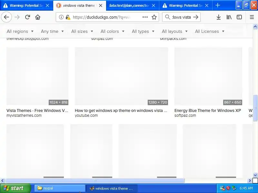This screenshot has width=258, height=193.
Task: Open the downloads panel
Action: [219, 17]
